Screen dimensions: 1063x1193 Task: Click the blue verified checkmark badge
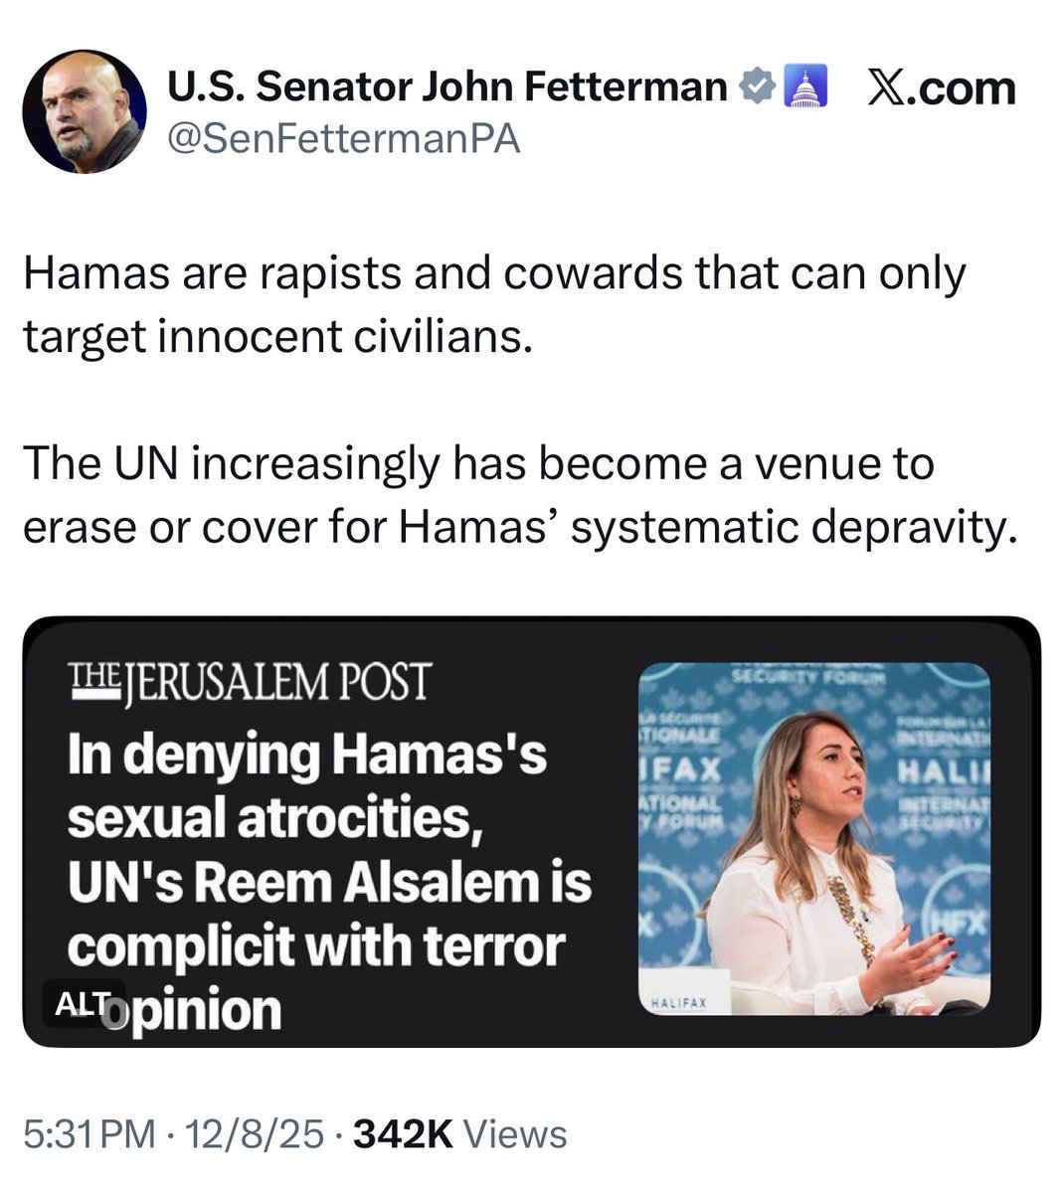click(x=759, y=88)
